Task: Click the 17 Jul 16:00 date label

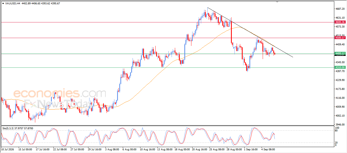Action: coord(43,149)
